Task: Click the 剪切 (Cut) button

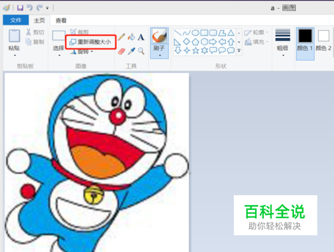Action: (x=35, y=32)
